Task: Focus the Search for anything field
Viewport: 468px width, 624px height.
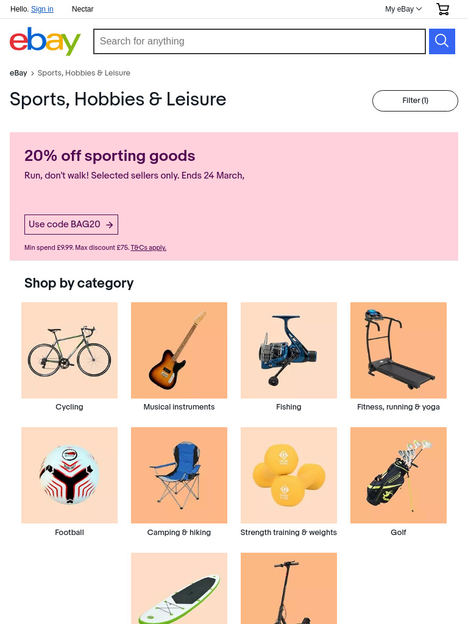Action: (x=260, y=41)
